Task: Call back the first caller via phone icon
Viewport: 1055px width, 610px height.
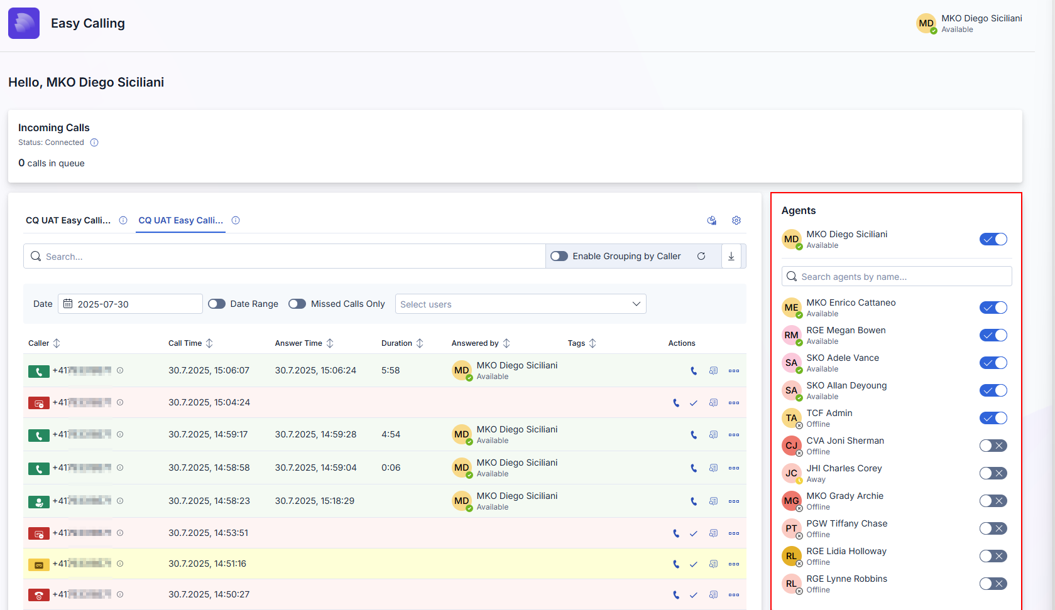Action: [694, 371]
